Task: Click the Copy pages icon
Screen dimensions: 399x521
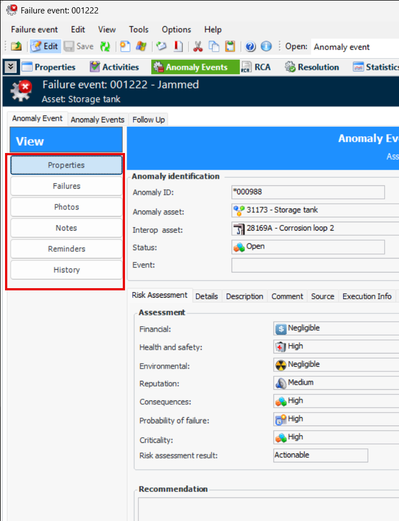Action: pos(214,46)
